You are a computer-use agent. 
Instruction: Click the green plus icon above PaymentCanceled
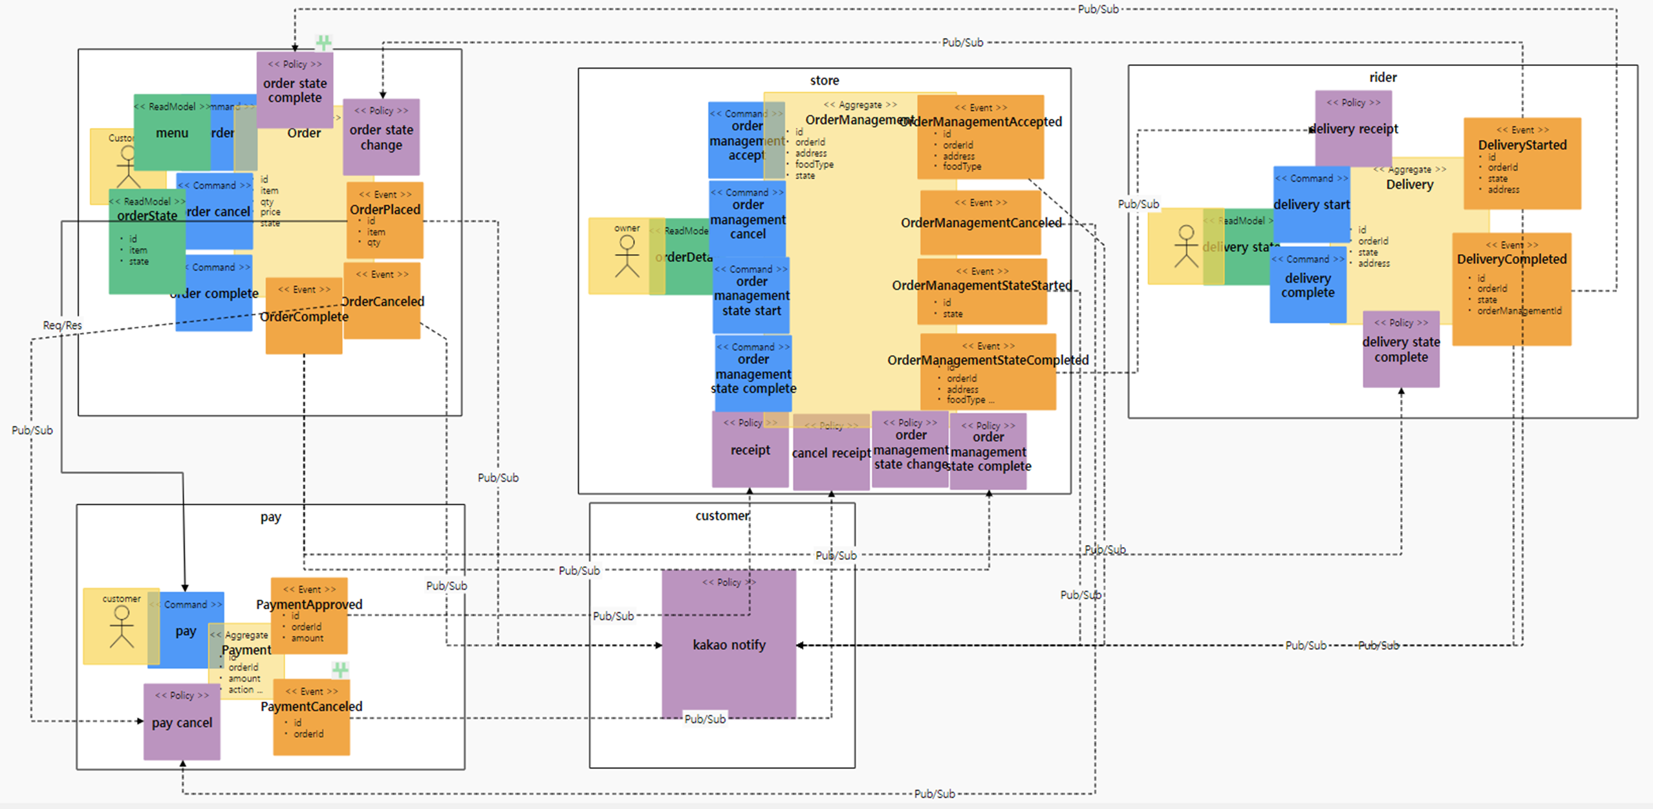340,670
